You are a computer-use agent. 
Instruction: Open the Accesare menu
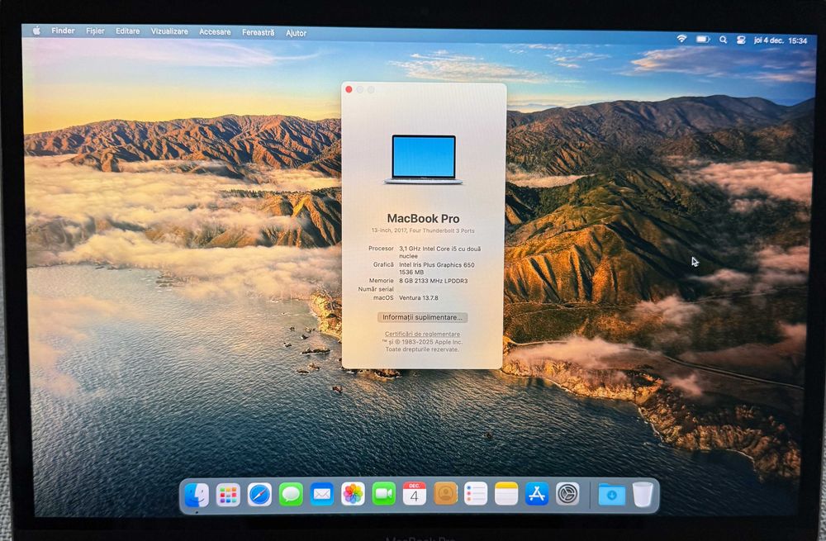(x=215, y=32)
